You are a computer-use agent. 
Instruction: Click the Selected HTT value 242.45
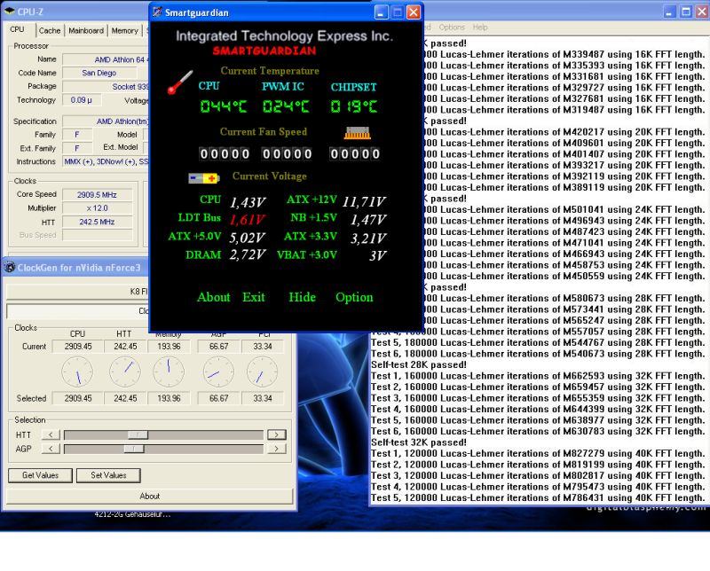[x=125, y=398]
